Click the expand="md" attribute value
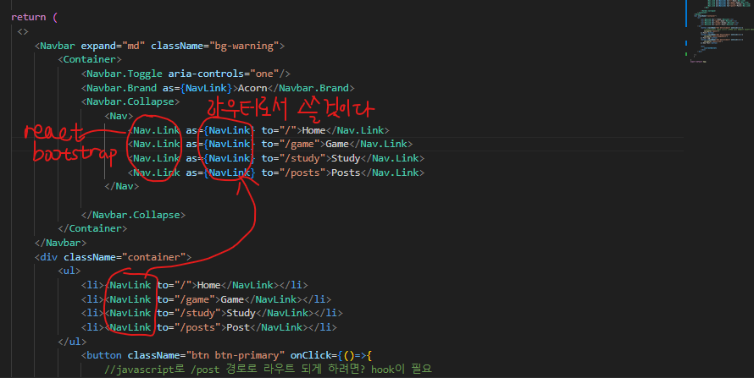The image size is (754, 378). [113, 46]
